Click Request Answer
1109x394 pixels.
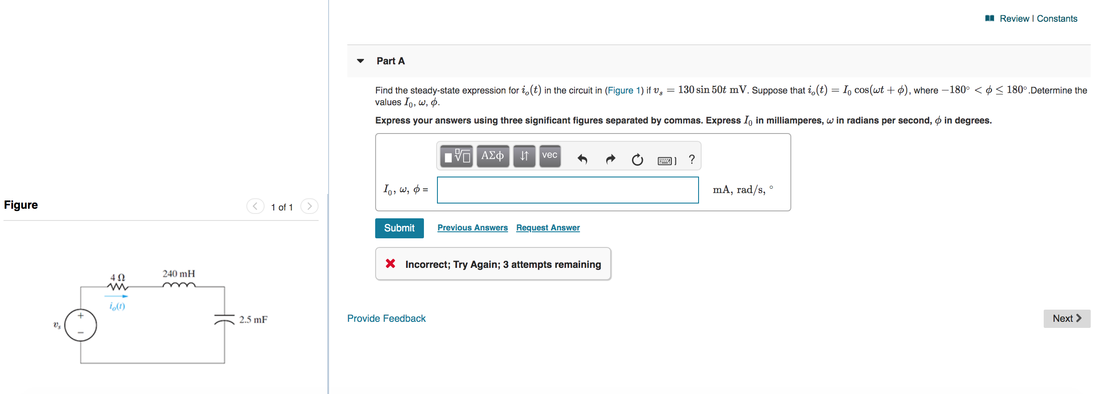click(548, 227)
